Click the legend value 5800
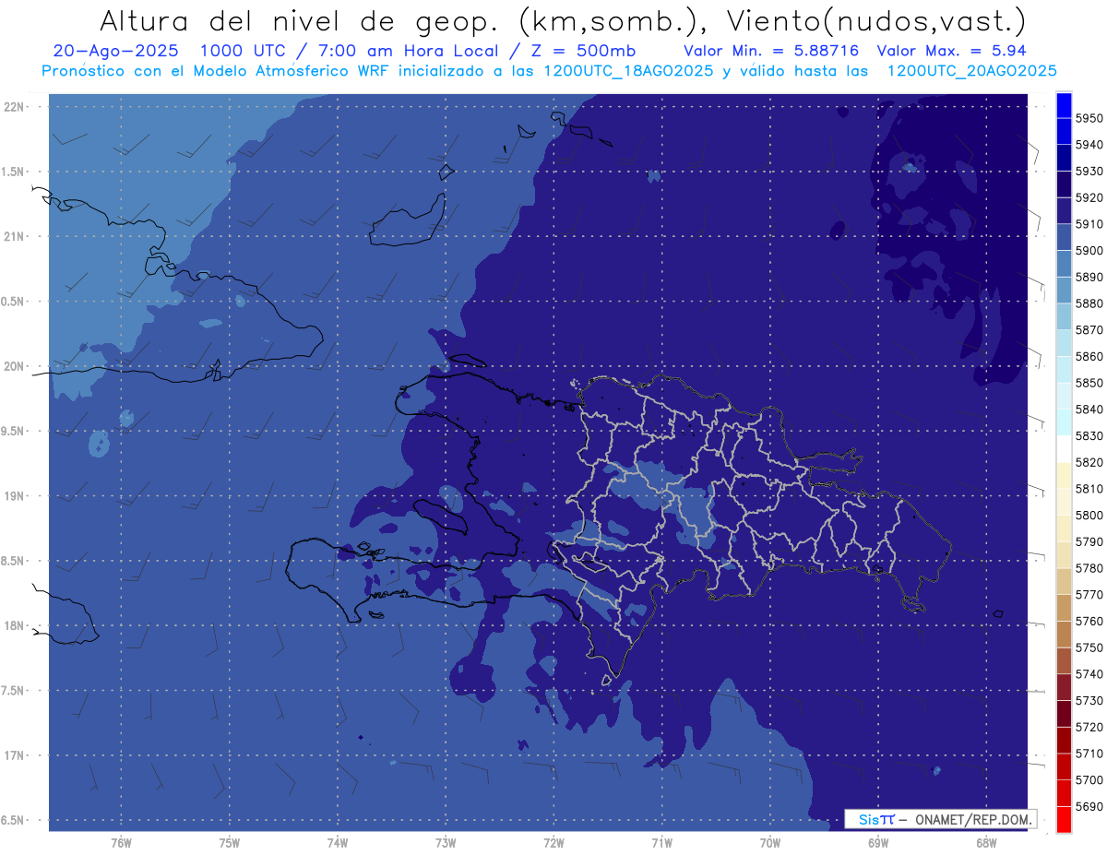 pyautogui.click(x=1089, y=516)
